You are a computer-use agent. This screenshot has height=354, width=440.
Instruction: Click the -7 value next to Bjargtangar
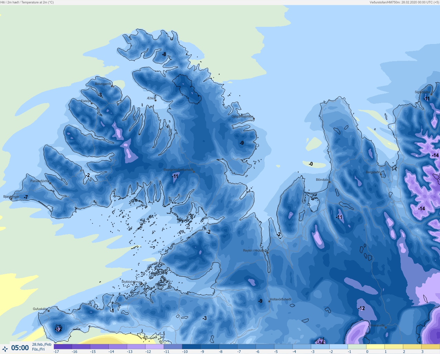(26, 197)
